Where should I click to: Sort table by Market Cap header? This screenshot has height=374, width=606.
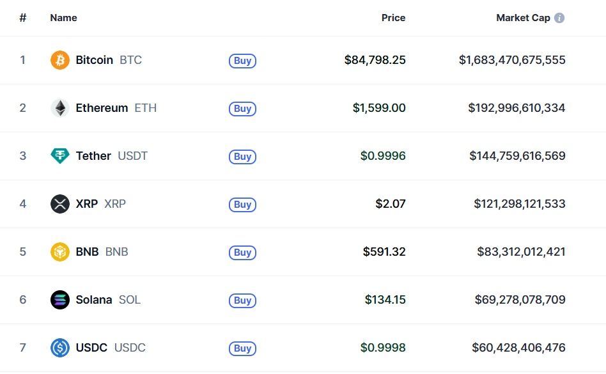(522, 18)
